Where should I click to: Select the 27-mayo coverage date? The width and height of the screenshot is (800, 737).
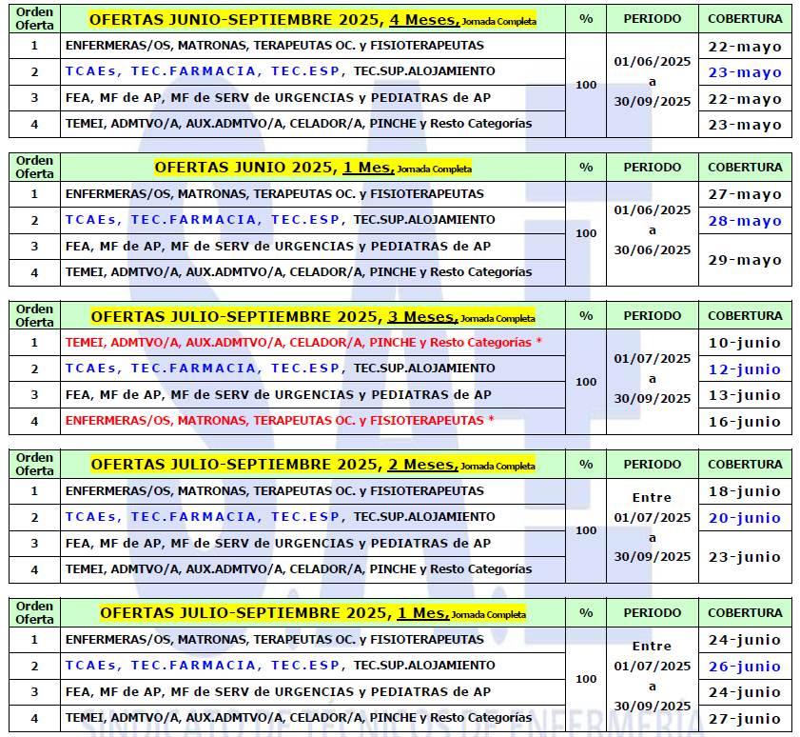pyautogui.click(x=745, y=194)
